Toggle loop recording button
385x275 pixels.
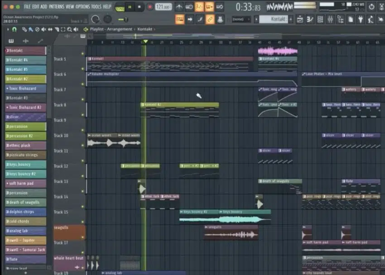pyautogui.click(x=220, y=7)
